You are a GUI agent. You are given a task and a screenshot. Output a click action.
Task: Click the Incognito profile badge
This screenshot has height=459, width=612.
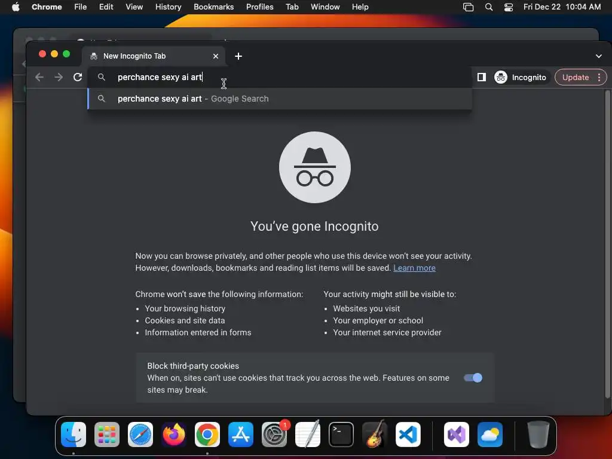tap(521, 77)
